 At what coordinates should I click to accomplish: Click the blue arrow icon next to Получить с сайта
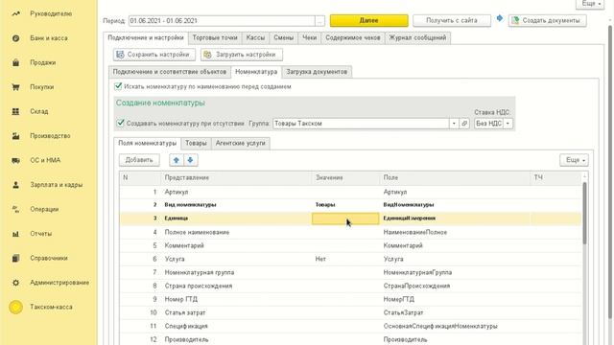[499, 18]
